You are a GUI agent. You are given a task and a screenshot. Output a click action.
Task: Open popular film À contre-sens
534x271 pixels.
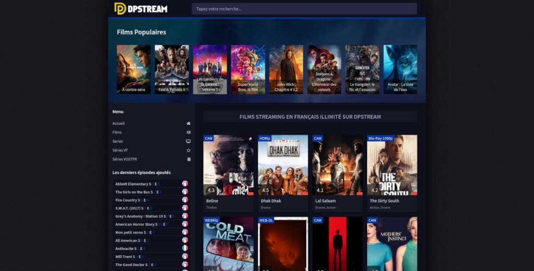[x=133, y=69]
